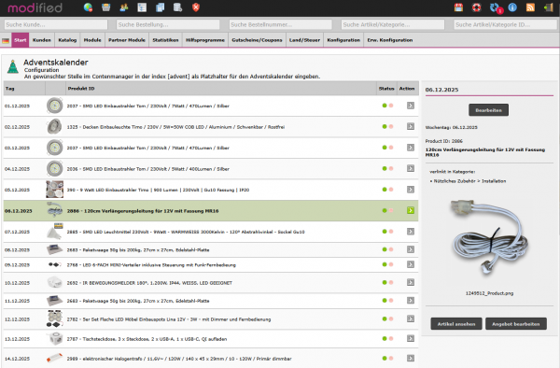Click the thumbnail in the 12.12.2025 row
This screenshot has height=368, width=560.
54,318
